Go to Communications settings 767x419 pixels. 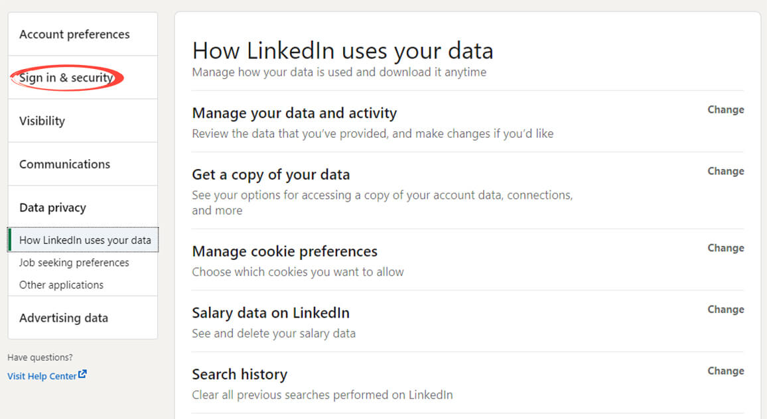[x=64, y=164]
